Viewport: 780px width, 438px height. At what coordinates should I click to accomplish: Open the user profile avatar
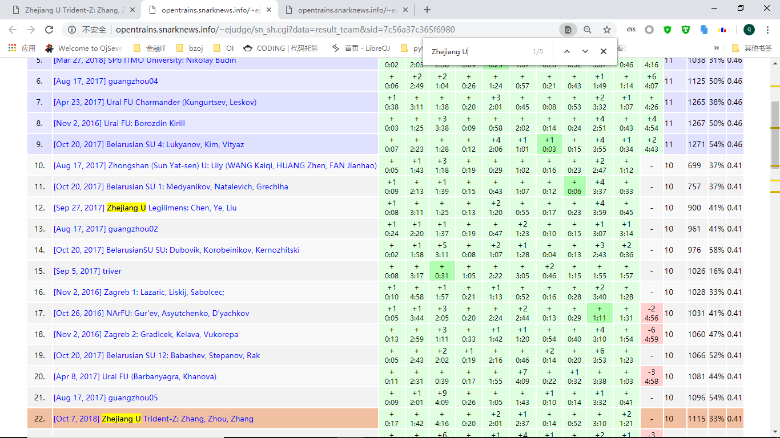[749, 30]
